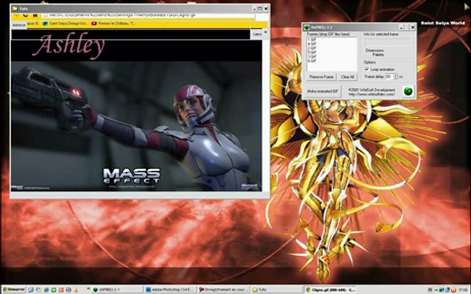Click the orange round system tray icon
Screen dimensions: 471x294
click(453, 290)
